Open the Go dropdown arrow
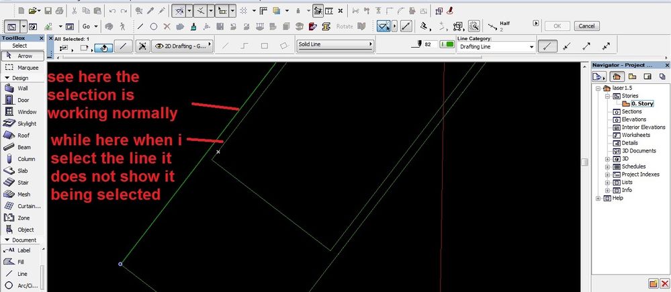This screenshot has height=292, width=671. tap(96, 26)
